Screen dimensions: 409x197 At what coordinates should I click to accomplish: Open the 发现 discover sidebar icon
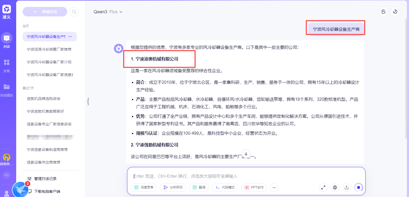click(7, 63)
